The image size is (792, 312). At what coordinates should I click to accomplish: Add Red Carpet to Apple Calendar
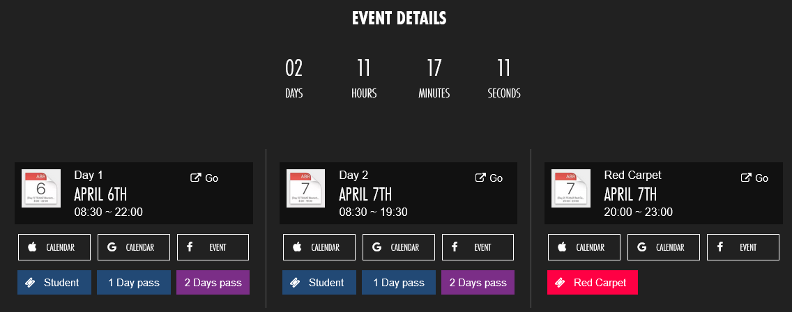point(584,247)
